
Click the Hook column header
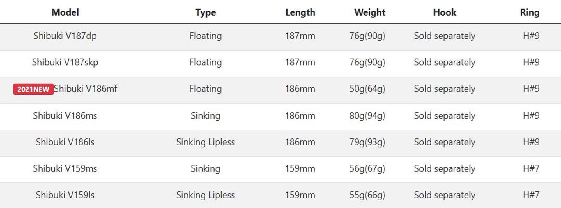(445, 12)
